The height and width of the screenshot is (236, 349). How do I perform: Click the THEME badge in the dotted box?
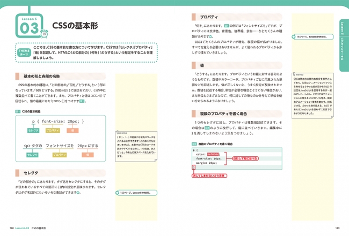23,51
